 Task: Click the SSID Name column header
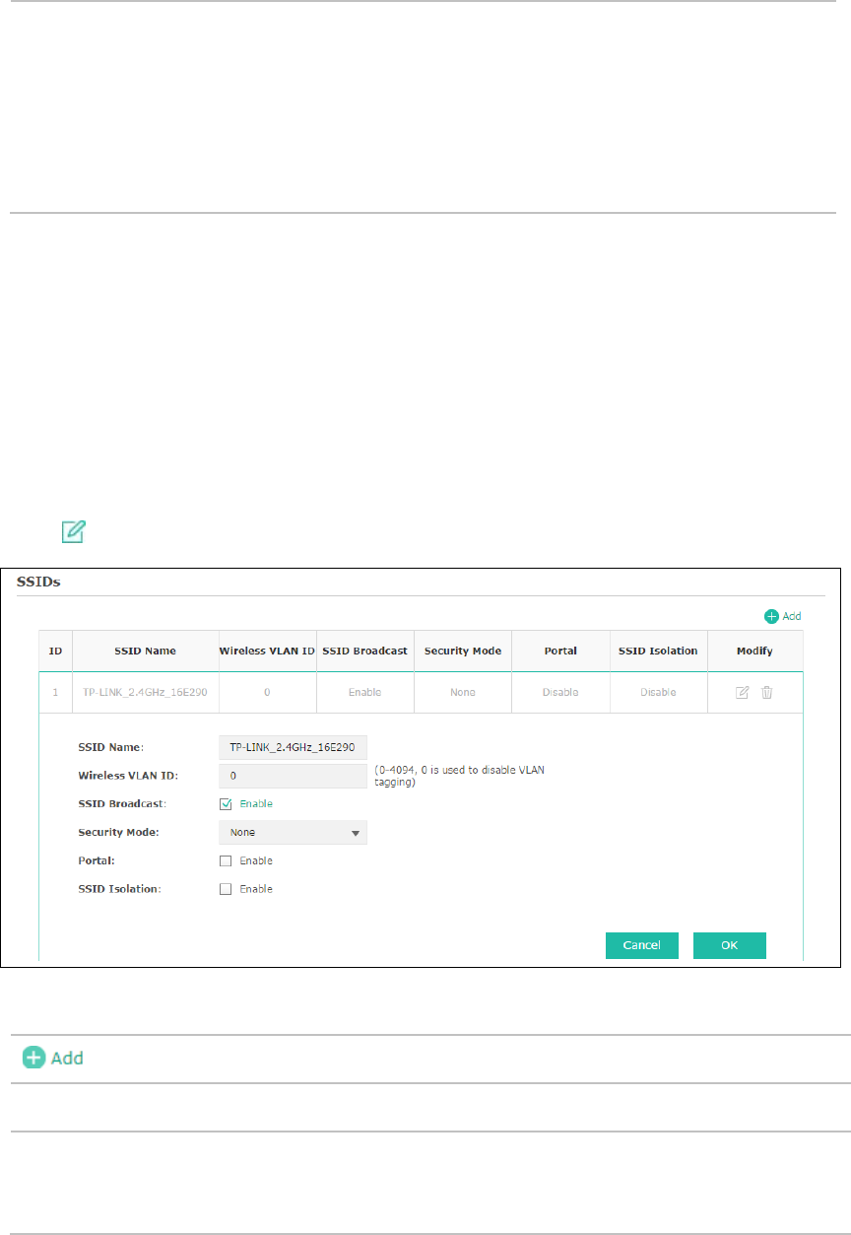145,651
